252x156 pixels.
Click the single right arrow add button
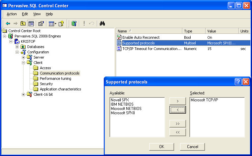(178, 101)
